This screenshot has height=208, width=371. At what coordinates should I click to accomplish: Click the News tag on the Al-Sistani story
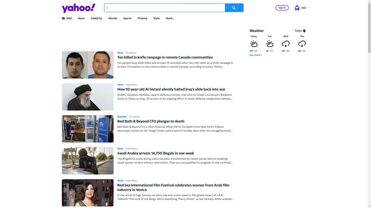point(120,85)
